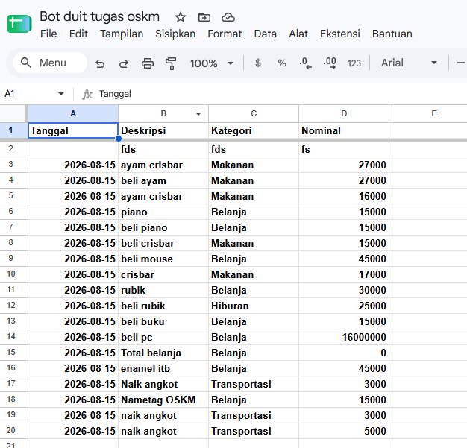Click the move to folder icon
467x448 pixels.
(204, 17)
